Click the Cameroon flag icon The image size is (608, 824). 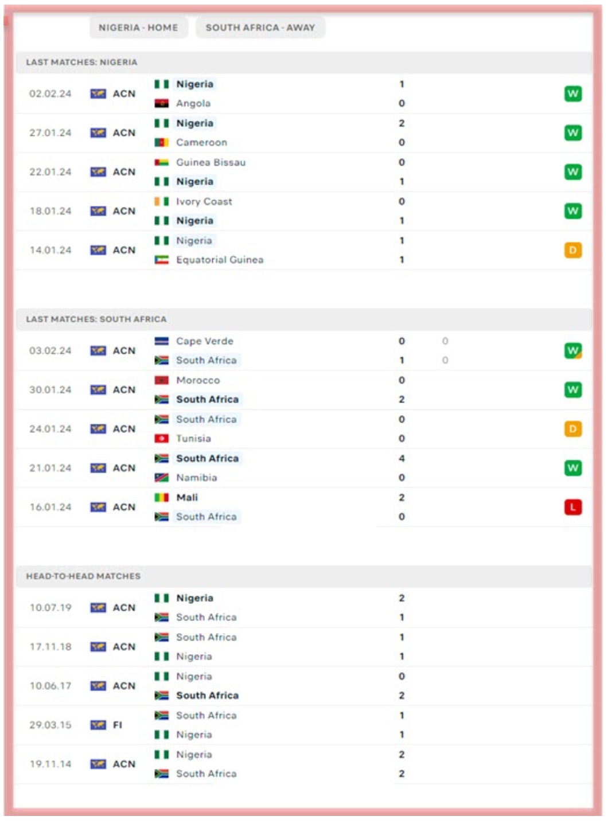coord(161,142)
